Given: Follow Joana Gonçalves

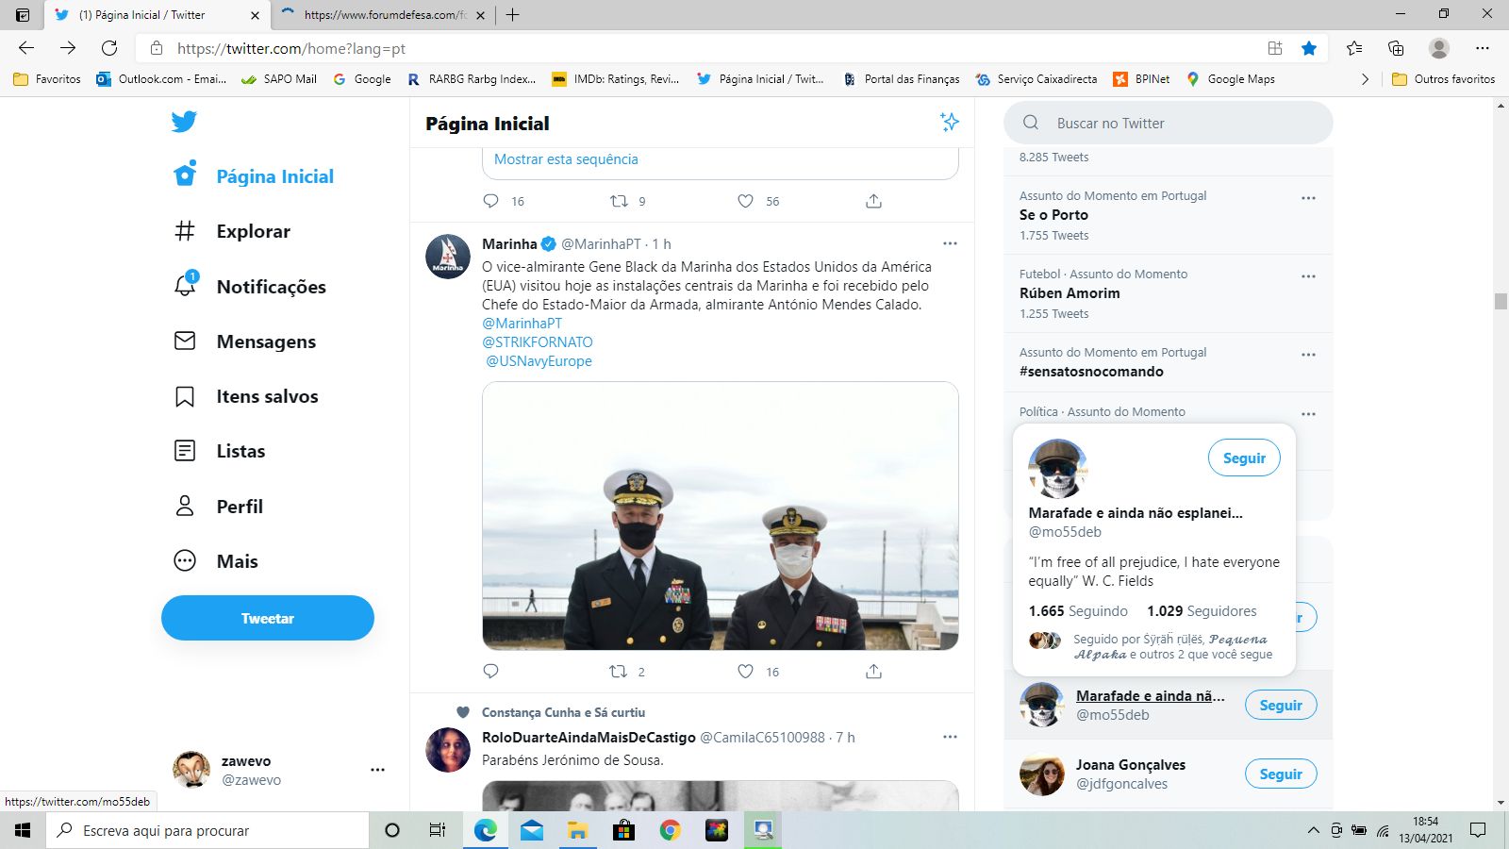Looking at the screenshot, I should pos(1281,774).
